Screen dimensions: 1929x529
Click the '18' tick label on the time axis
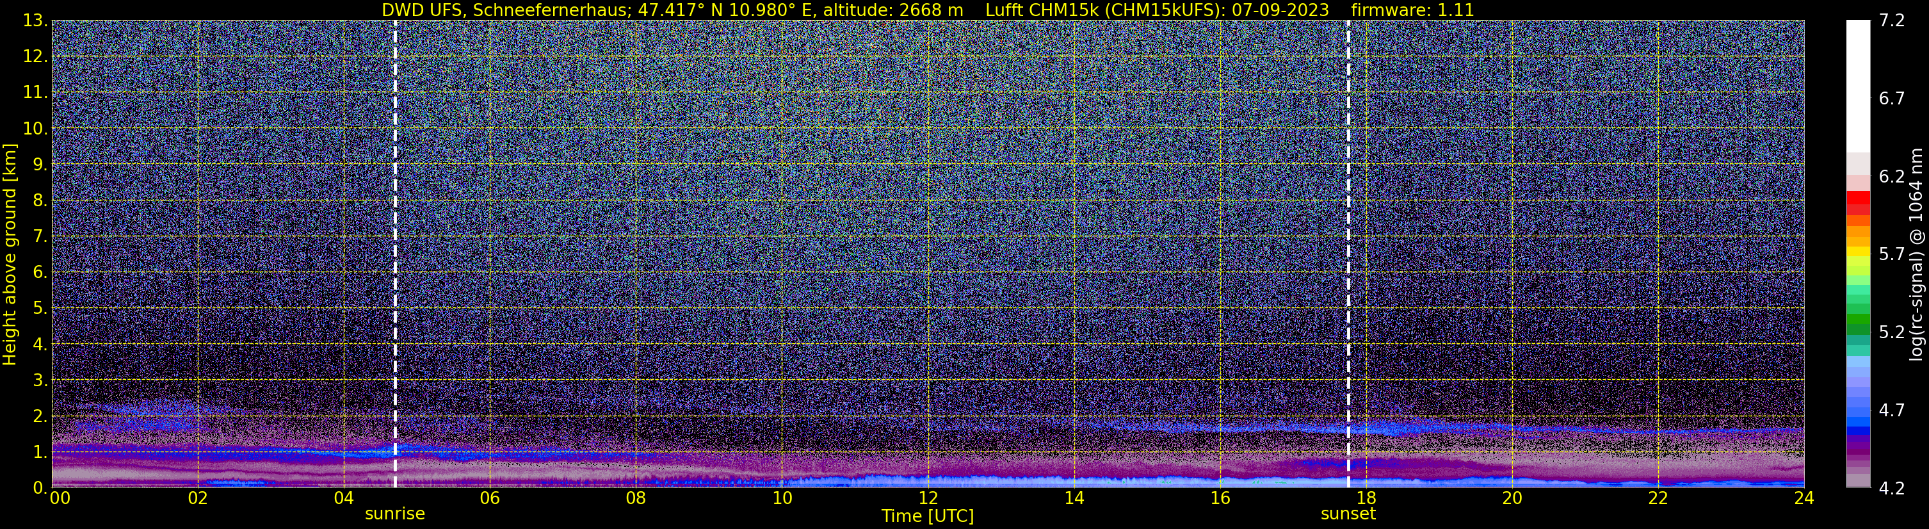tap(1366, 499)
